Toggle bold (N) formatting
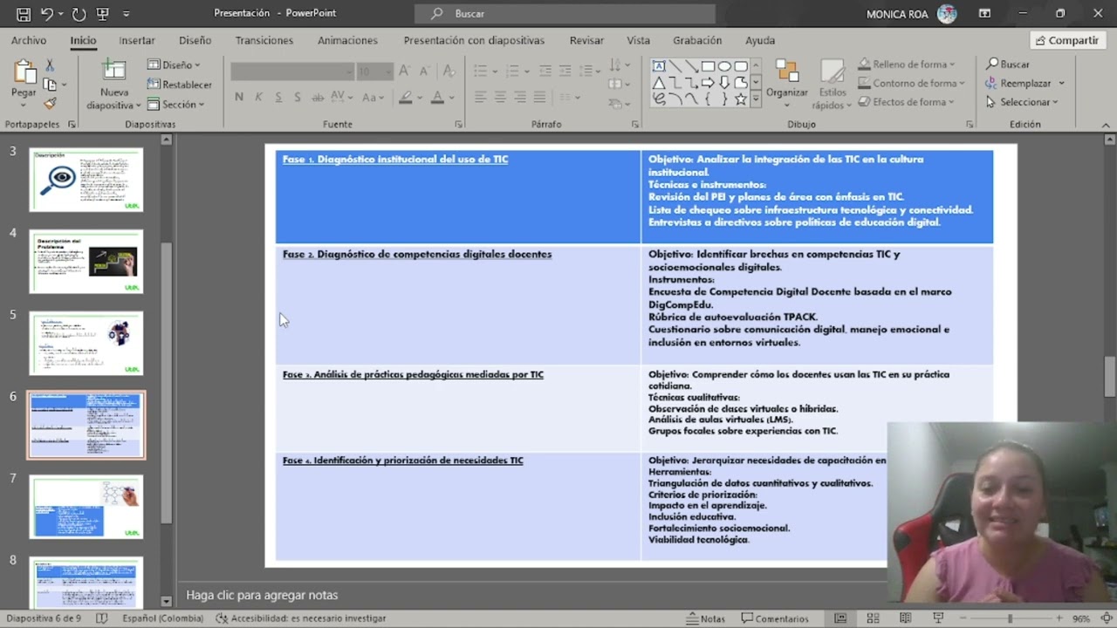 point(239,97)
